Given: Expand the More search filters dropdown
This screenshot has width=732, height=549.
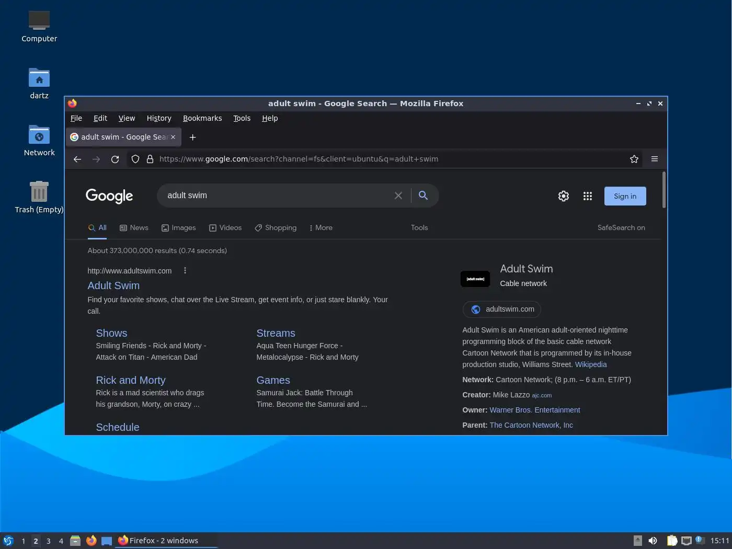Looking at the screenshot, I should (321, 228).
